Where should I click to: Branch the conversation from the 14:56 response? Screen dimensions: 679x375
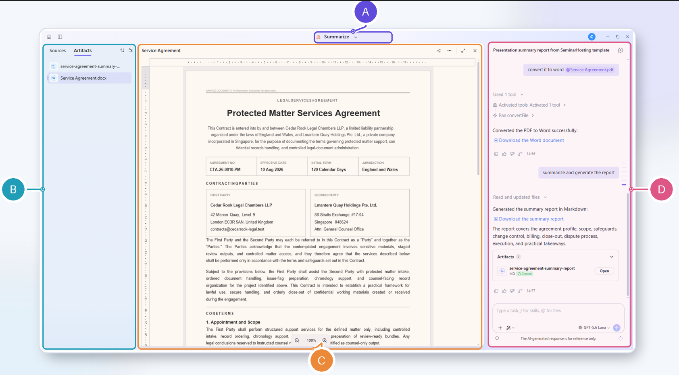(x=520, y=154)
